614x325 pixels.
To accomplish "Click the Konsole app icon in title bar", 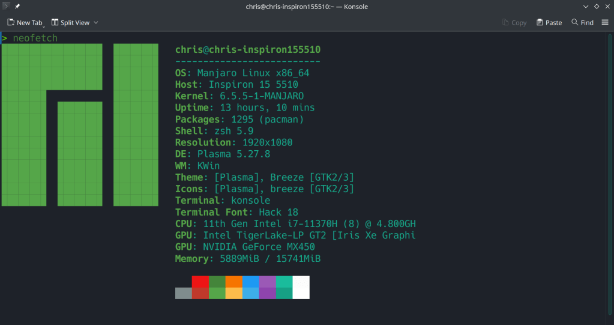I will 6,7.
